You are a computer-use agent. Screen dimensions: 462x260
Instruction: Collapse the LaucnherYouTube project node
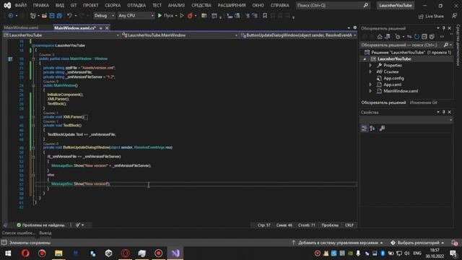tap(365, 59)
